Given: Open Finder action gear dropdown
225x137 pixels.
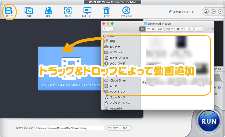Looking at the screenshot, I should click(x=179, y=29).
